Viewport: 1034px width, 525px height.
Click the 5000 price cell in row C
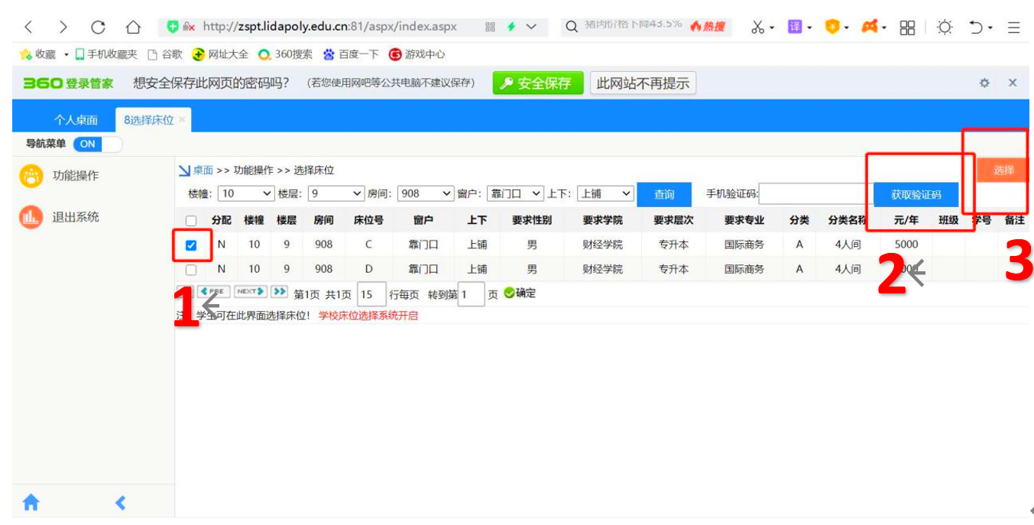coord(906,245)
